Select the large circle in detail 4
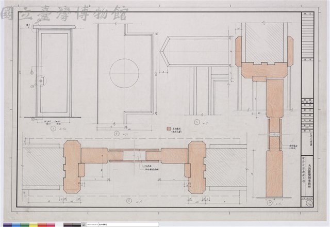This screenshot has width=330, height=227. (124, 73)
